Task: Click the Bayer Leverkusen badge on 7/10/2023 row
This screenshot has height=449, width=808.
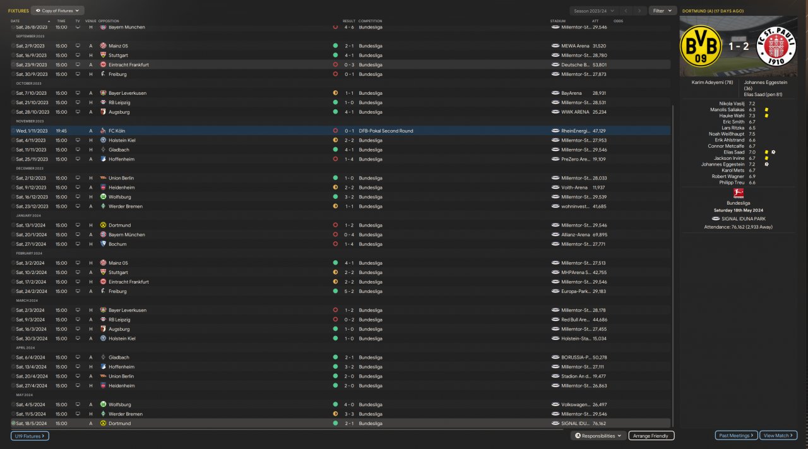Action: tap(103, 93)
